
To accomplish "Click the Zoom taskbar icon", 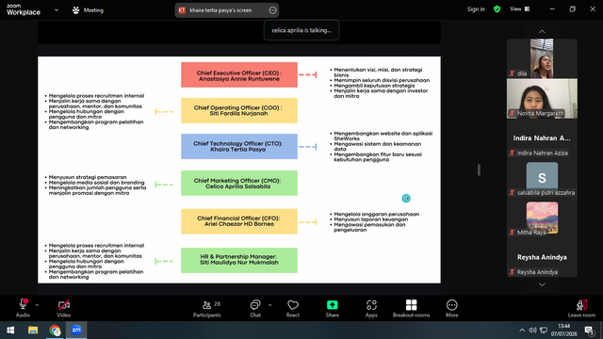I will 76,331.
